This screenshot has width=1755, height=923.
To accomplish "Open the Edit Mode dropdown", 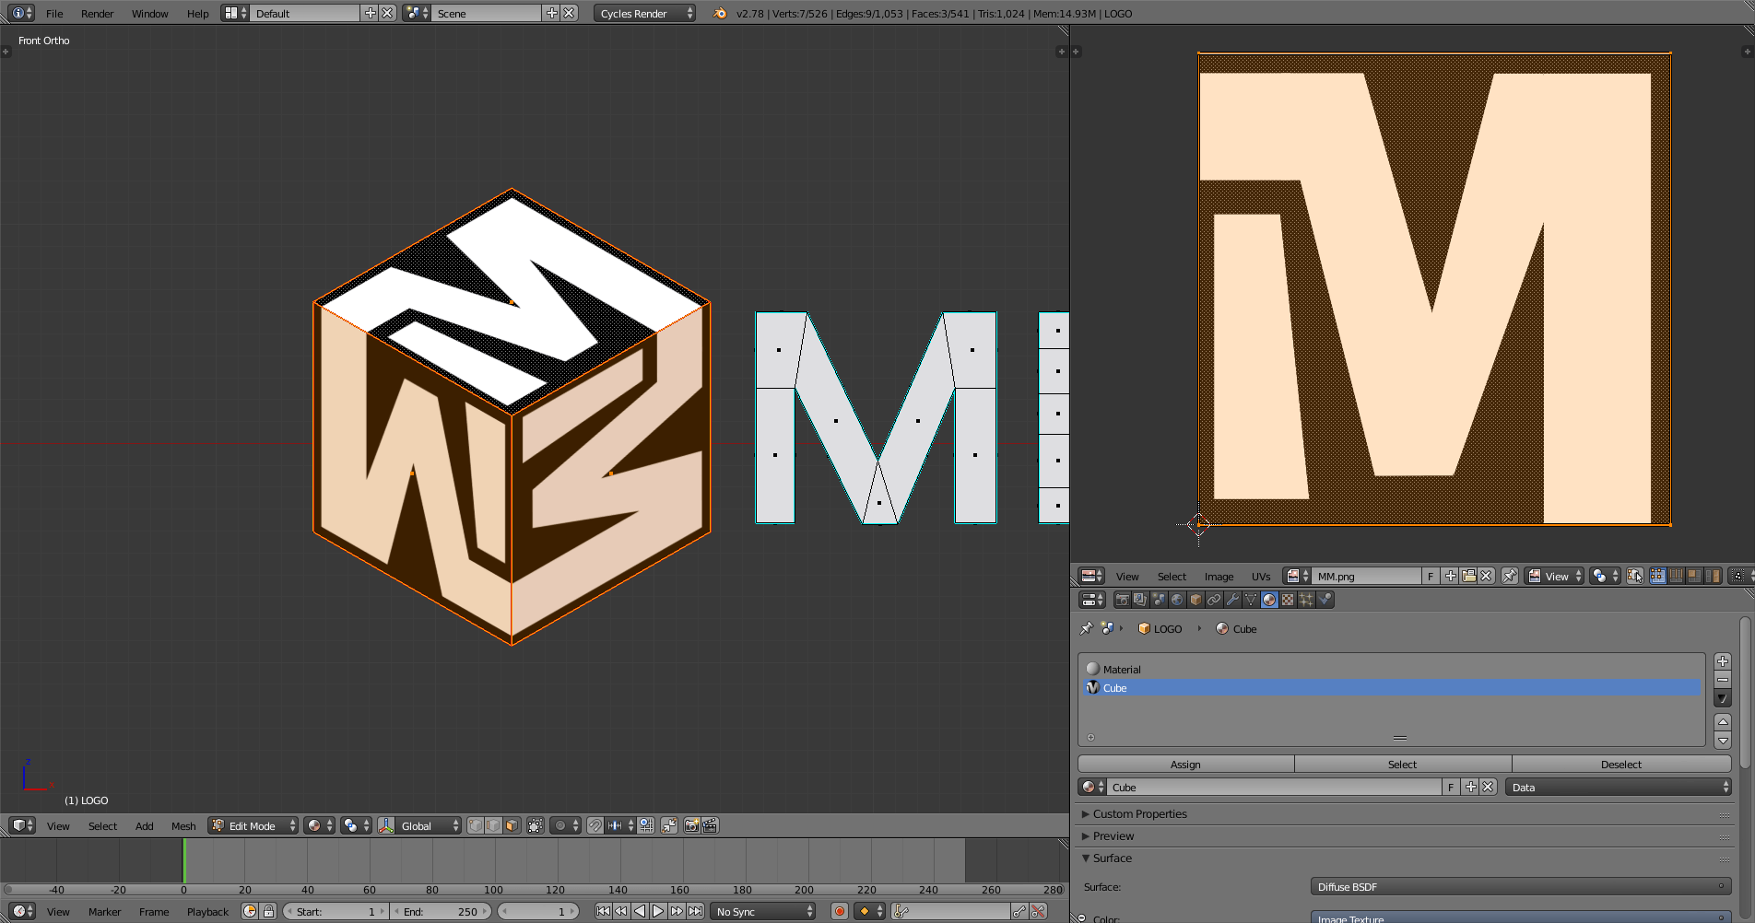I will 253,825.
